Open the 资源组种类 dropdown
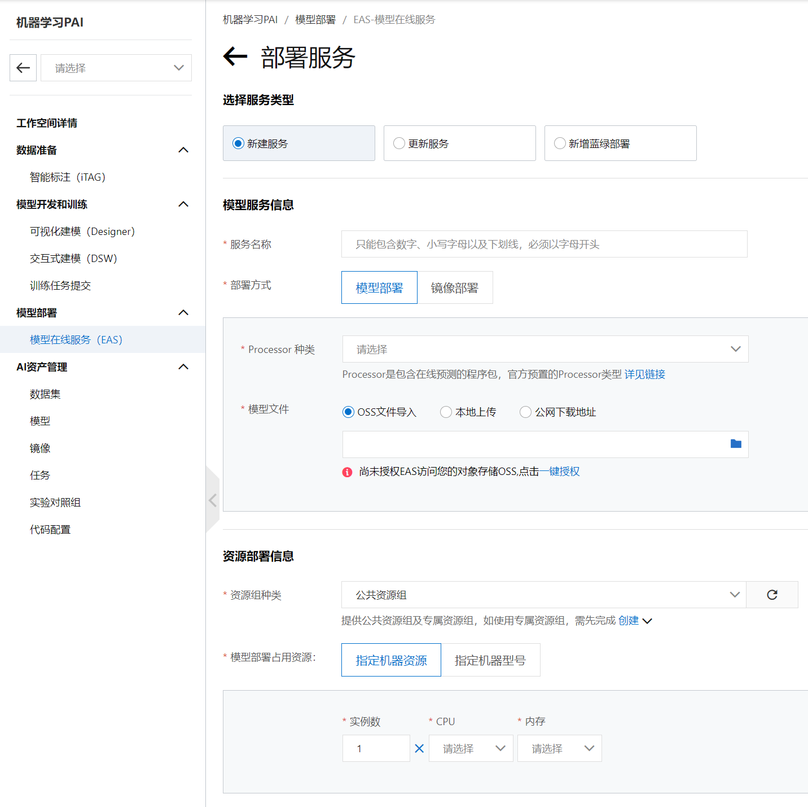The height and width of the screenshot is (807, 808). (x=544, y=595)
